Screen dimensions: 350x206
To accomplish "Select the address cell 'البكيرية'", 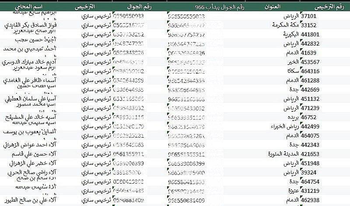I will 291,35.
